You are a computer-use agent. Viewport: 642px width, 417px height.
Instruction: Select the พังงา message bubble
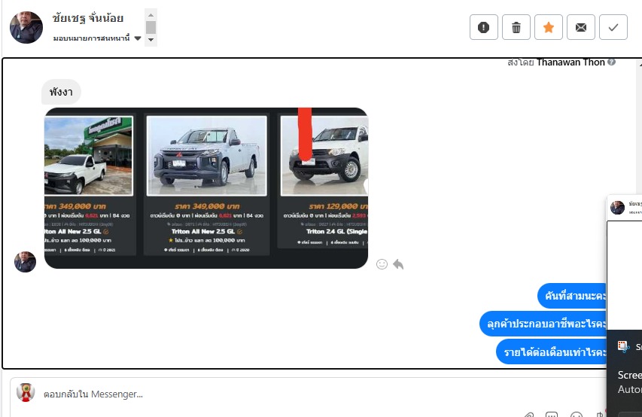click(61, 92)
